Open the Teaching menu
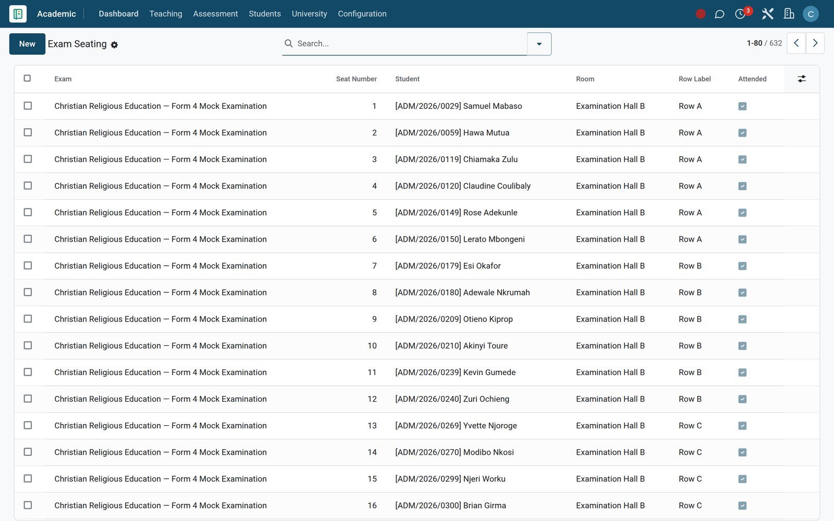This screenshot has width=834, height=521. pyautogui.click(x=166, y=14)
